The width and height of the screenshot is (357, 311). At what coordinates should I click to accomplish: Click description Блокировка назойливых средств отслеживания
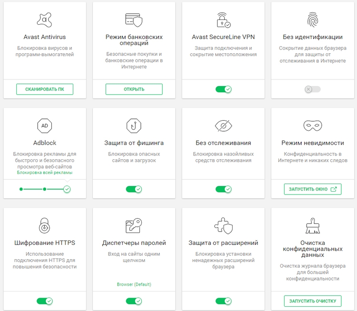click(x=223, y=157)
